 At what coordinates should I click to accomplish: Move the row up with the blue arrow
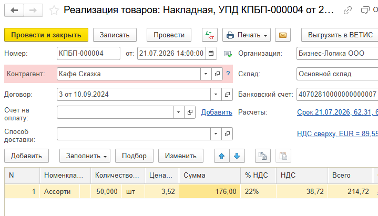pos(222,156)
